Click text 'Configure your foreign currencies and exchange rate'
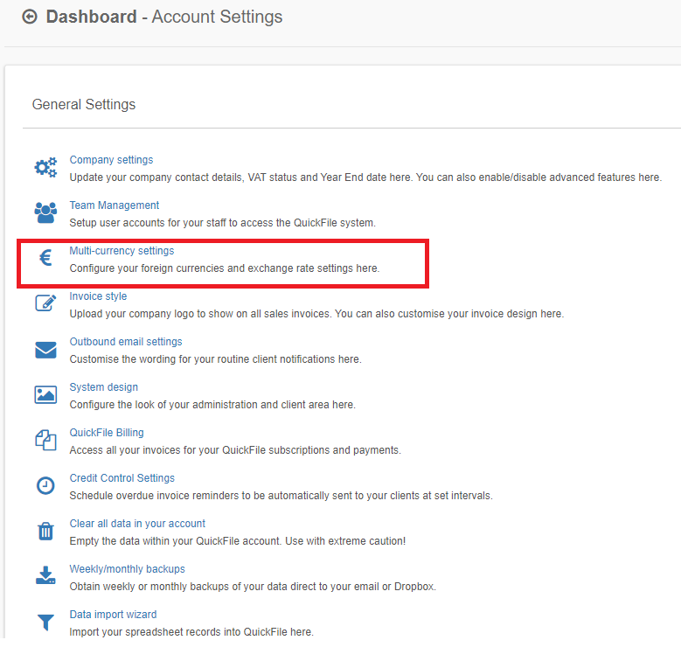Image resolution: width=681 pixels, height=647 pixels. coord(192,268)
